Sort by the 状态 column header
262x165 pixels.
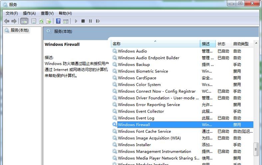(223, 44)
